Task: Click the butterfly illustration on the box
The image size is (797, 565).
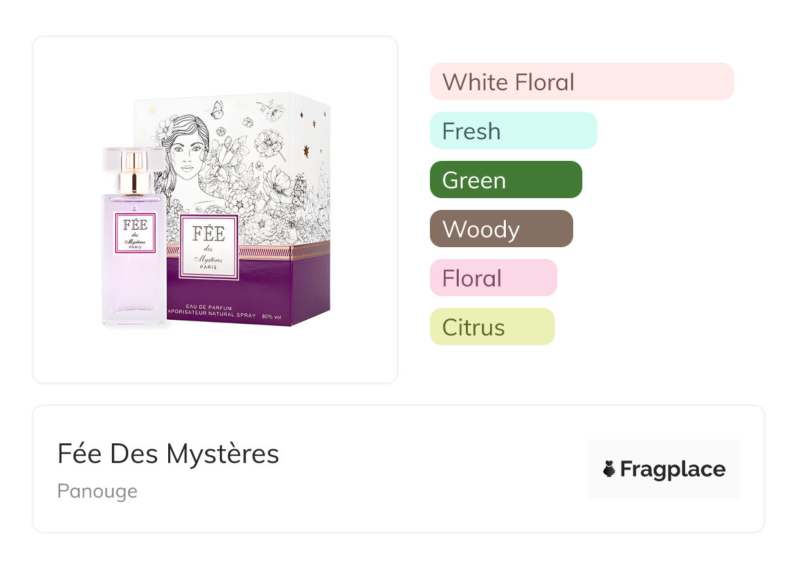Action: (x=217, y=109)
